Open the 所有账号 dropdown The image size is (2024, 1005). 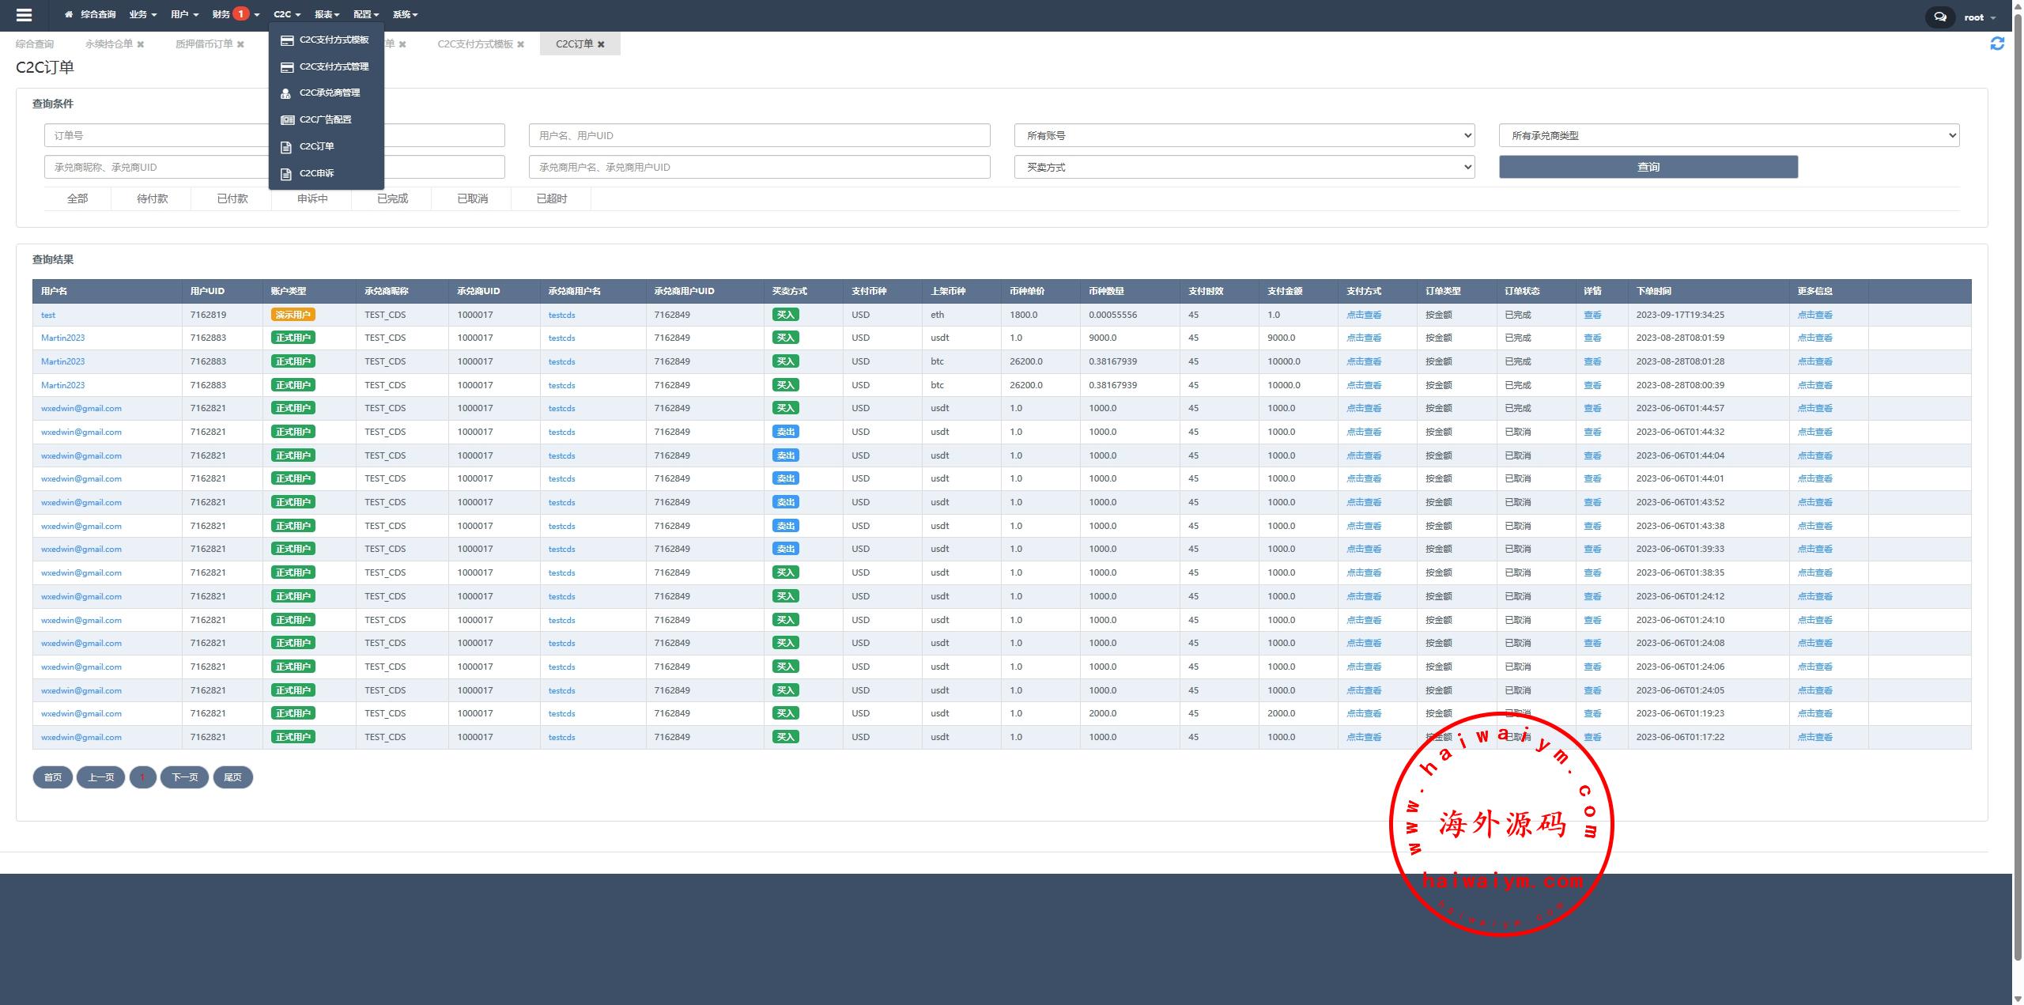(1244, 136)
